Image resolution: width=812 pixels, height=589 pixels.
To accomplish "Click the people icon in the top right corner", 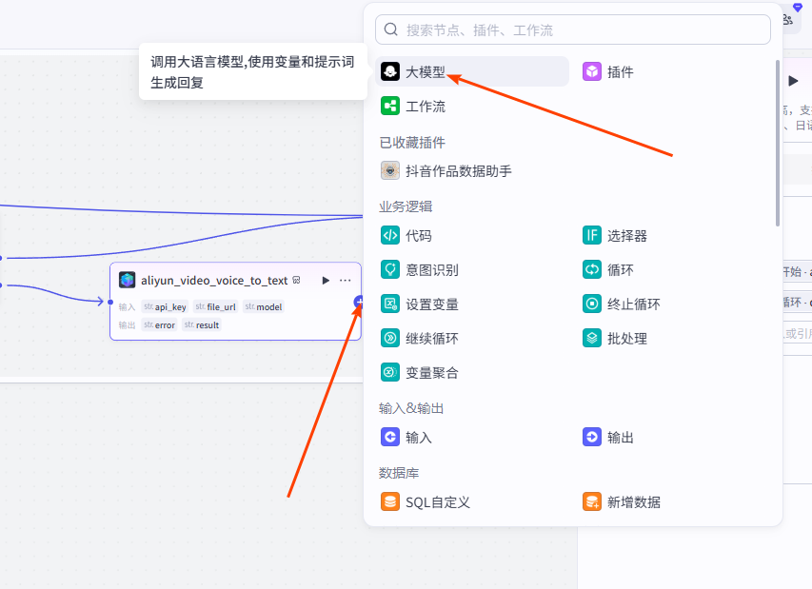I will 788,20.
